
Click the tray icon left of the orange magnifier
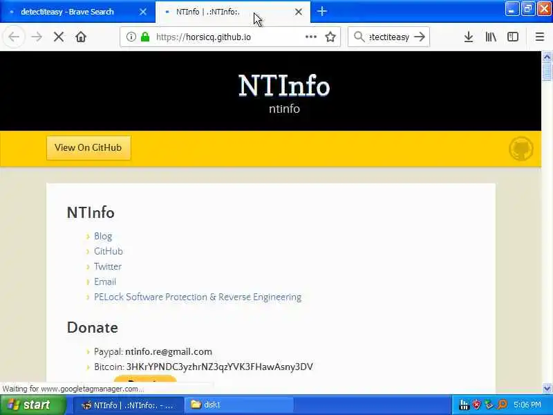pyautogui.click(x=489, y=405)
